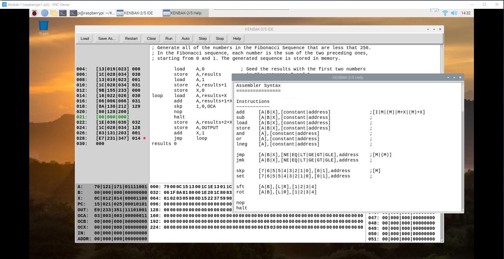Shade the KENBAK-2/5 IDE window down-arrow
Image resolution: width=504 pixels, height=259 pixels.
[x=428, y=29]
